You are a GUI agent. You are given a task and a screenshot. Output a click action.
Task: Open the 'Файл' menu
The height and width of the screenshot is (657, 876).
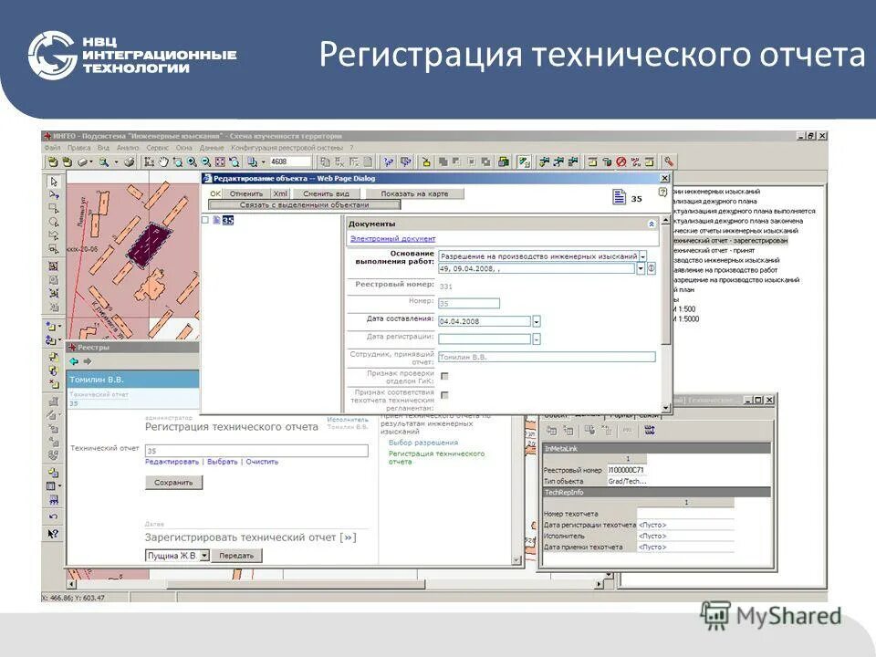pos(51,146)
